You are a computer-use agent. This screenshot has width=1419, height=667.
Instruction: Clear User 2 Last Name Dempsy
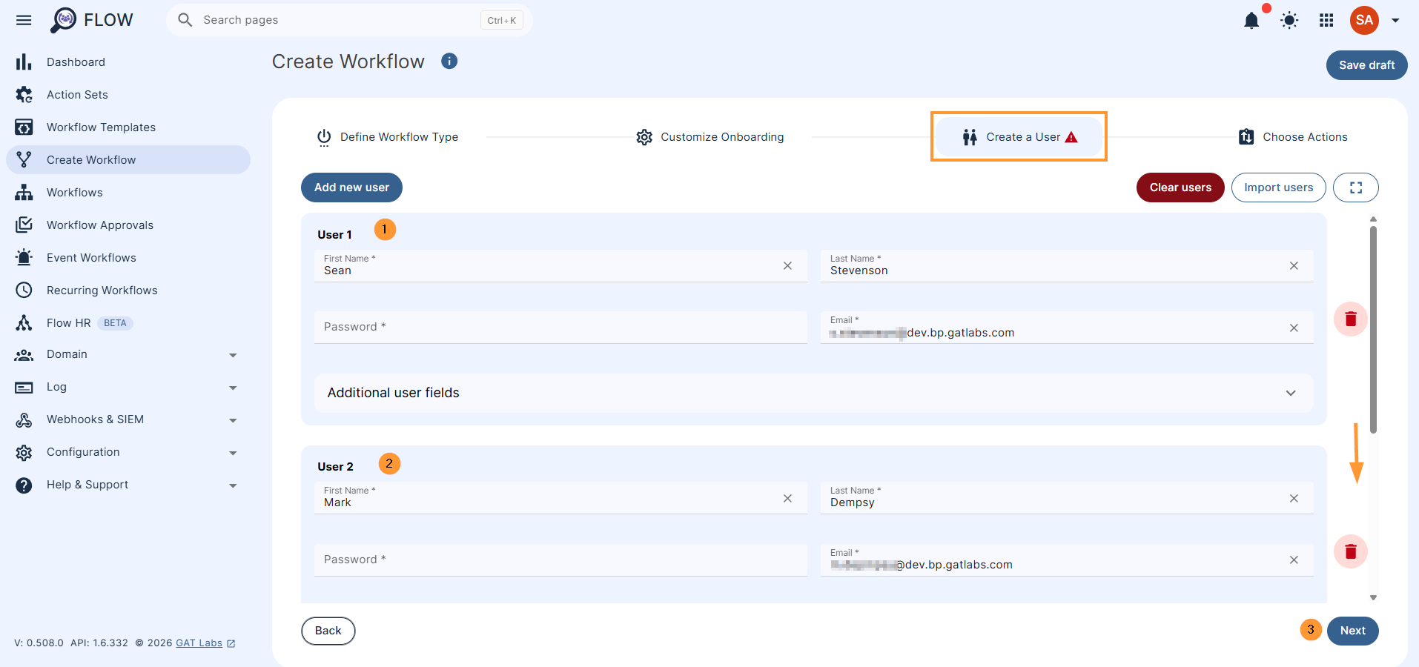click(x=1294, y=498)
